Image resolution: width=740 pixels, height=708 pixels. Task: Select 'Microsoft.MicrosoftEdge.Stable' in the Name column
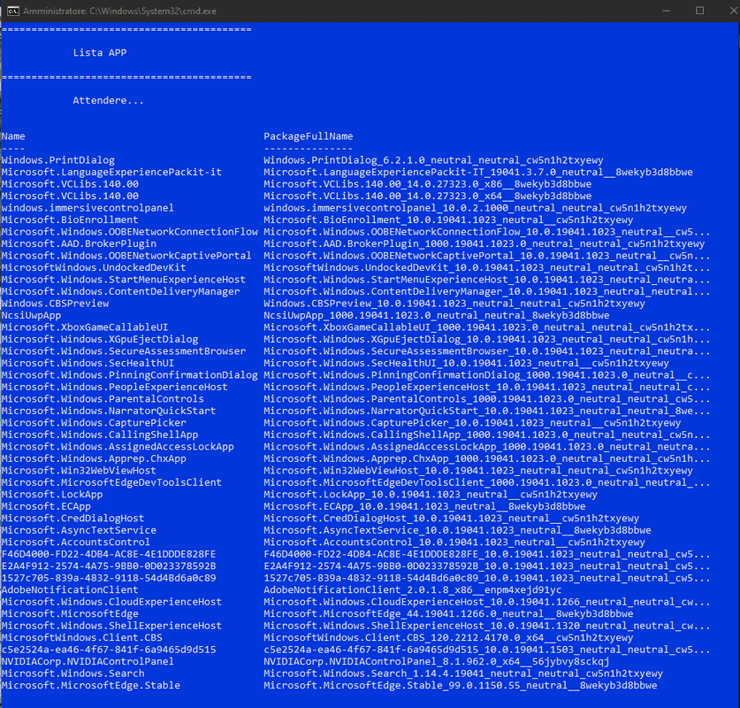click(90, 685)
